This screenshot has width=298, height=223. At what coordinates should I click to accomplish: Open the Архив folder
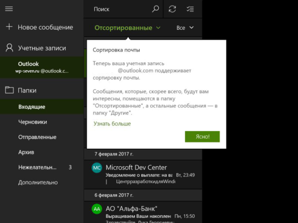[42, 152]
